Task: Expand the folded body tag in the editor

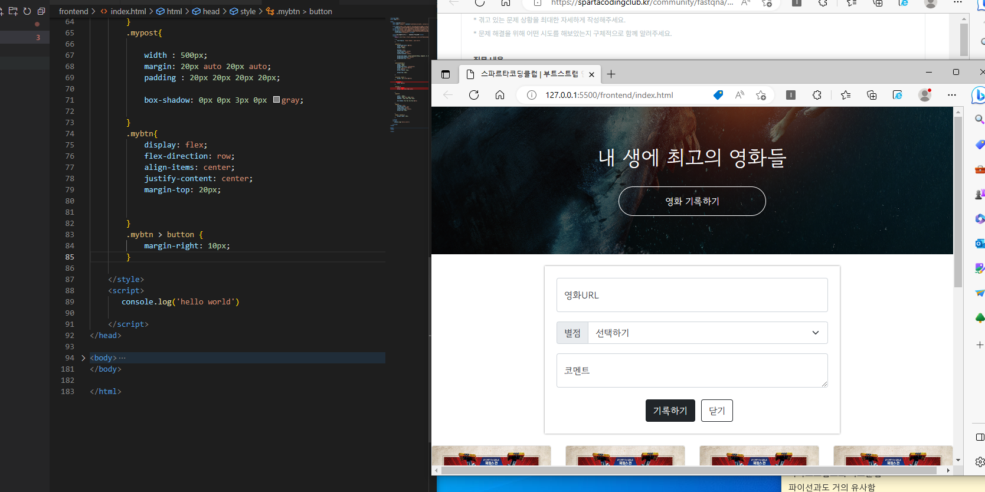Action: 83,358
